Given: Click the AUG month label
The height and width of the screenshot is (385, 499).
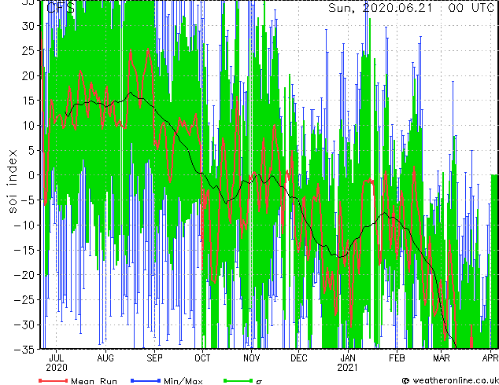Looking at the screenshot, I should point(105,358).
